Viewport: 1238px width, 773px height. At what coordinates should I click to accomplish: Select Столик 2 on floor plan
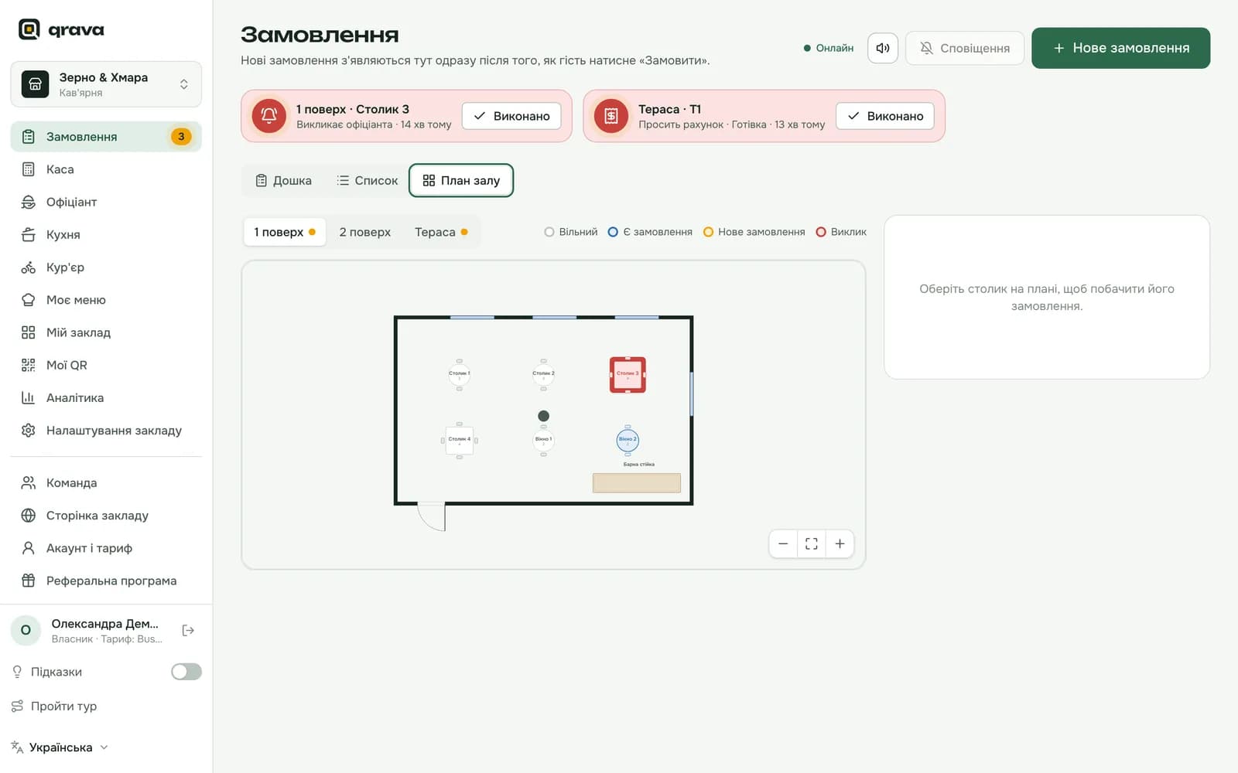(x=543, y=374)
